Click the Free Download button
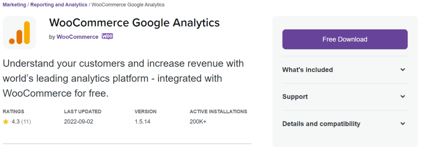Viewport: 421px width, 149px height. [x=345, y=39]
